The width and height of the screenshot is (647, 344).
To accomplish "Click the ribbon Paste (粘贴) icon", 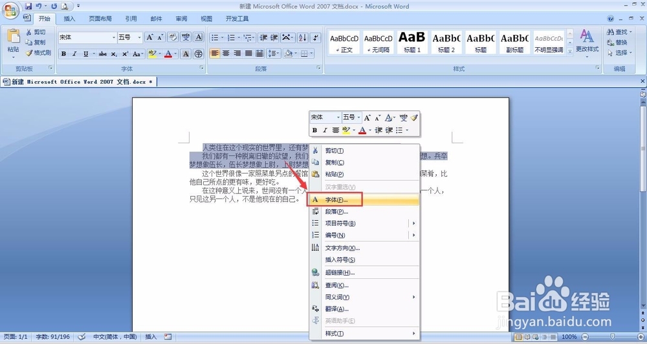I will point(13,36).
